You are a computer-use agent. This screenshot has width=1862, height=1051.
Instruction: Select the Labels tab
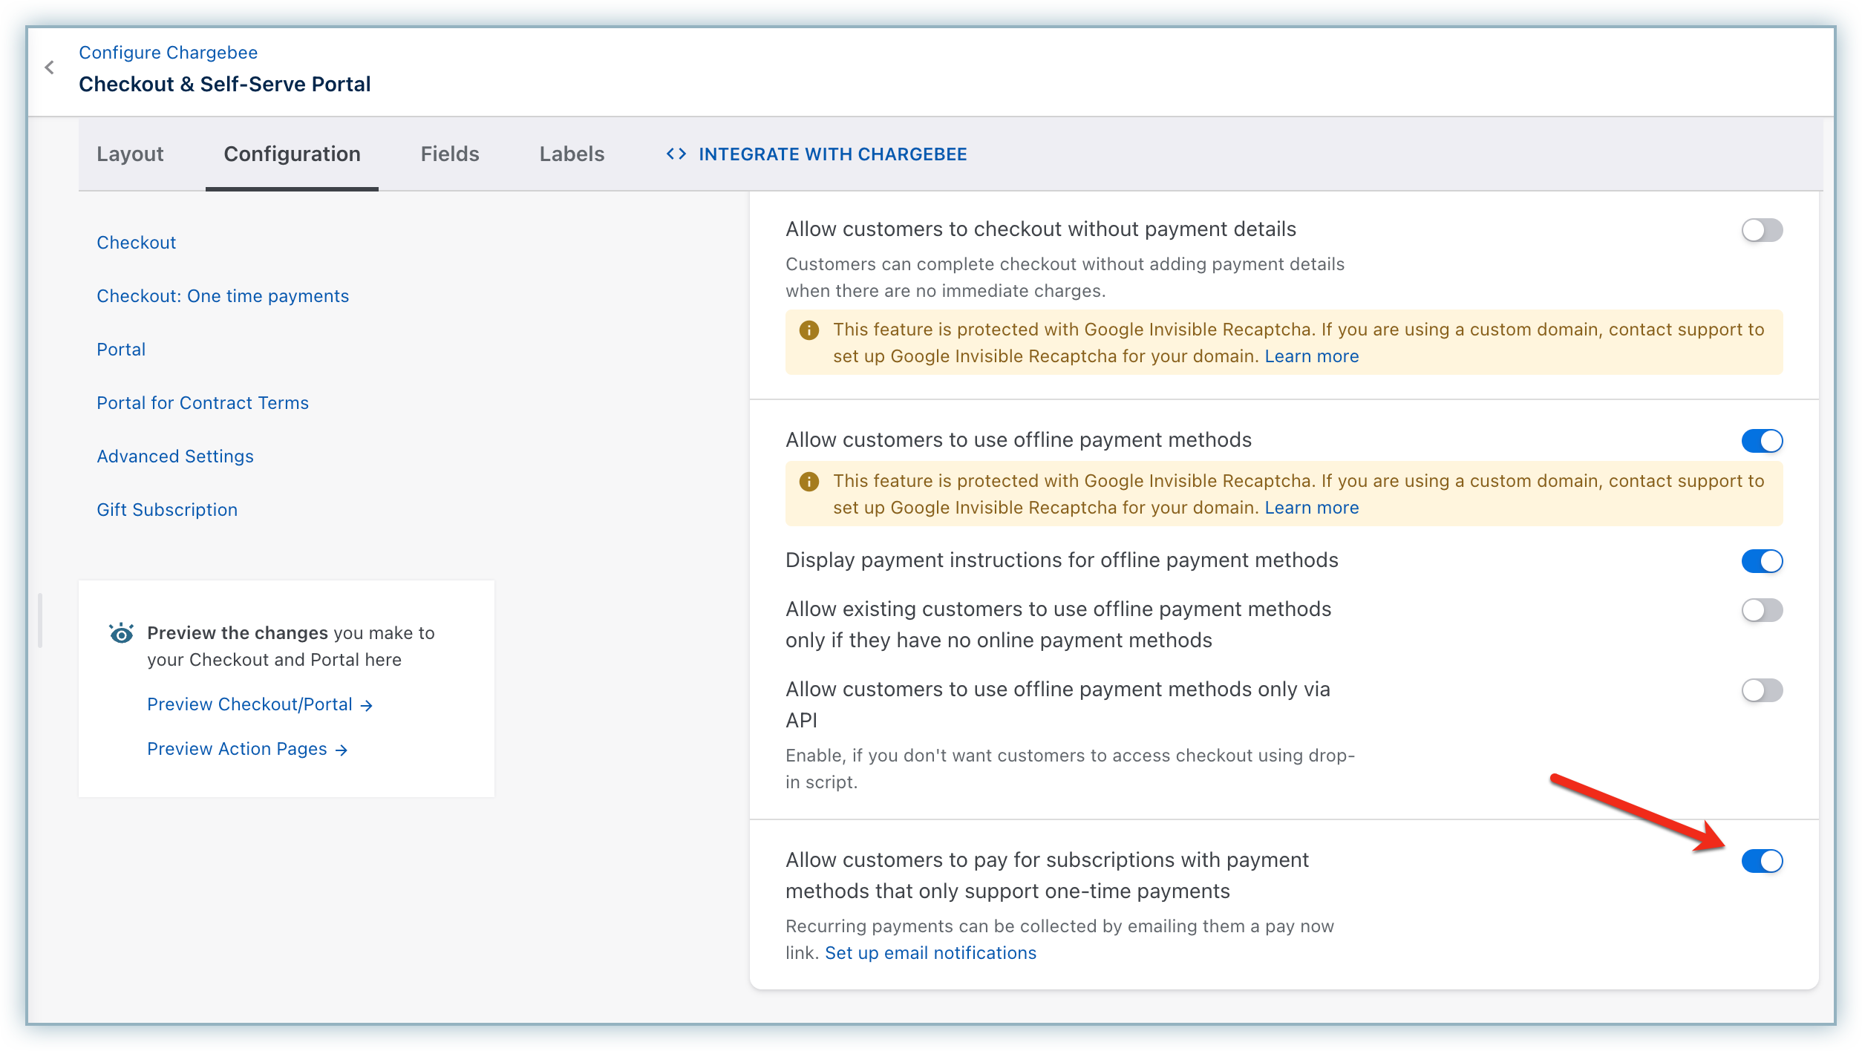click(x=572, y=154)
